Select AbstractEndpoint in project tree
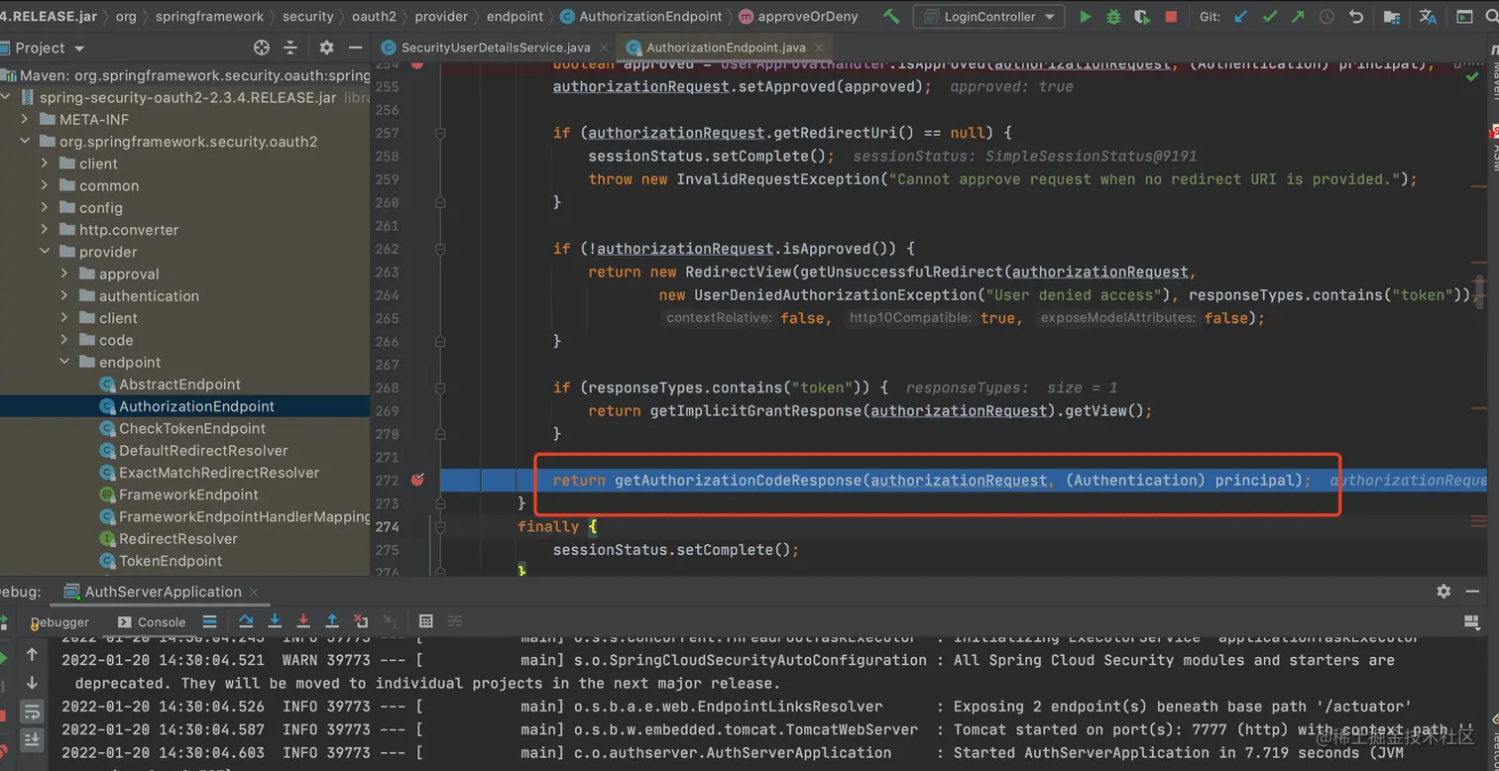 click(179, 385)
